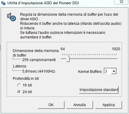Click the large speaker settings icon
Screen dimensions: 129x114
(x=11, y=17)
